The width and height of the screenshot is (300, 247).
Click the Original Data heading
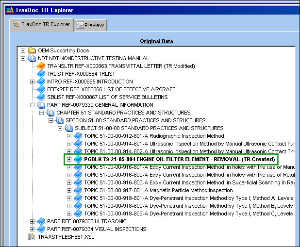[156, 41]
